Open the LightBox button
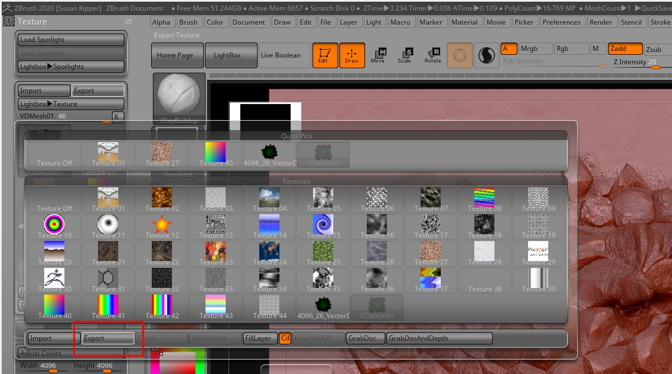This screenshot has width=672, height=374. pos(231,55)
